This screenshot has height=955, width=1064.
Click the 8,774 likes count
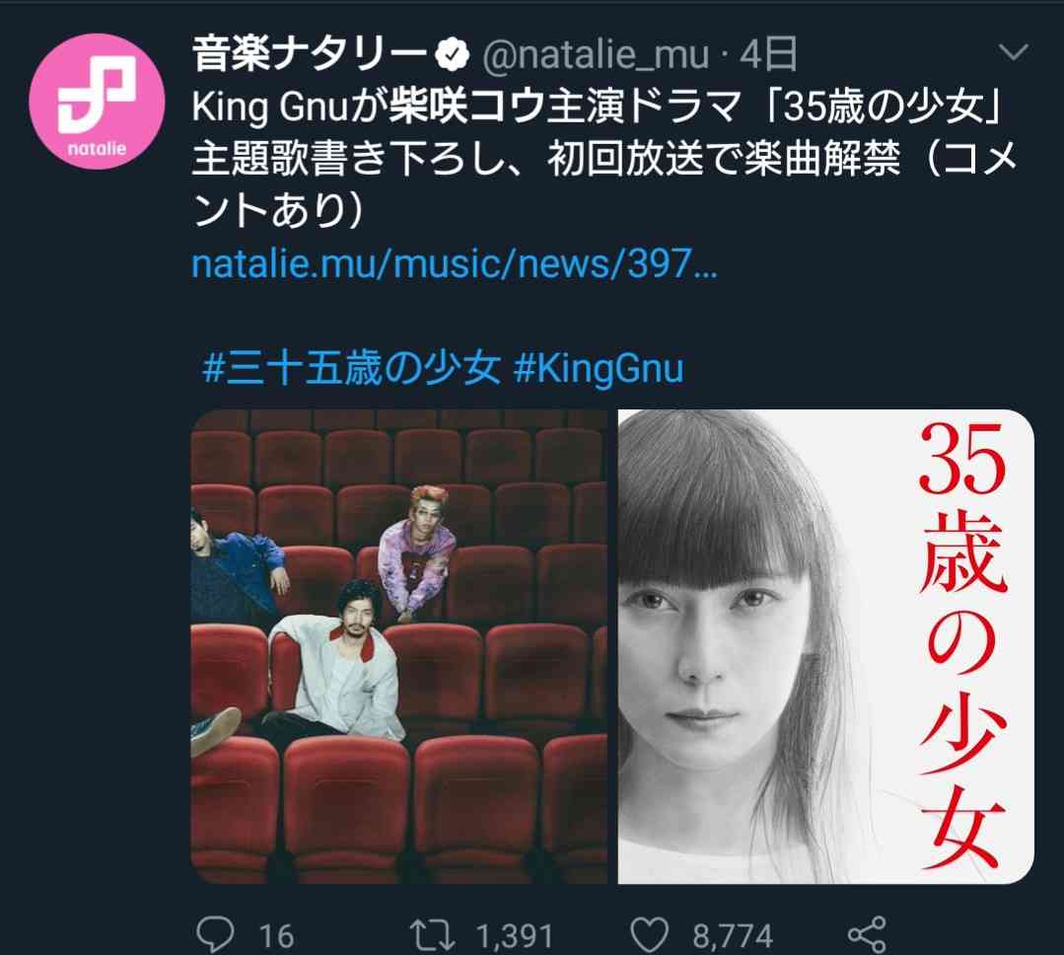point(733,936)
